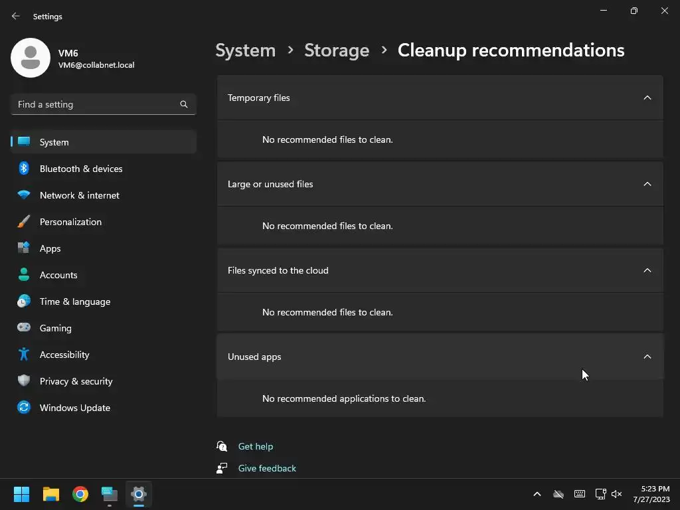Open the Get help link
Viewport: 680px width, 510px height.
[256, 446]
